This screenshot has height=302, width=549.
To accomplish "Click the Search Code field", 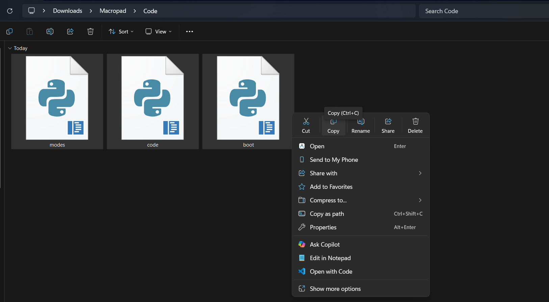I will (x=484, y=11).
